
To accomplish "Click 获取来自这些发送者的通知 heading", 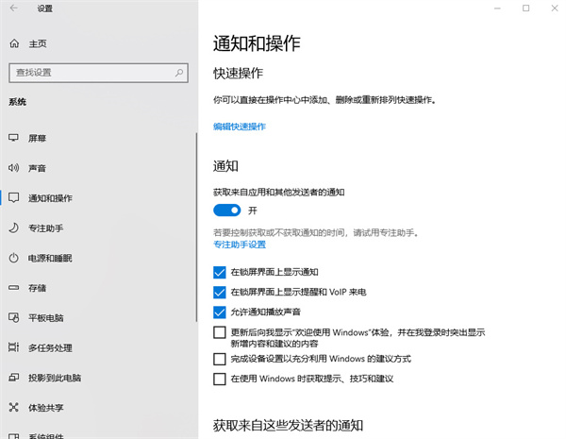I will (x=288, y=426).
